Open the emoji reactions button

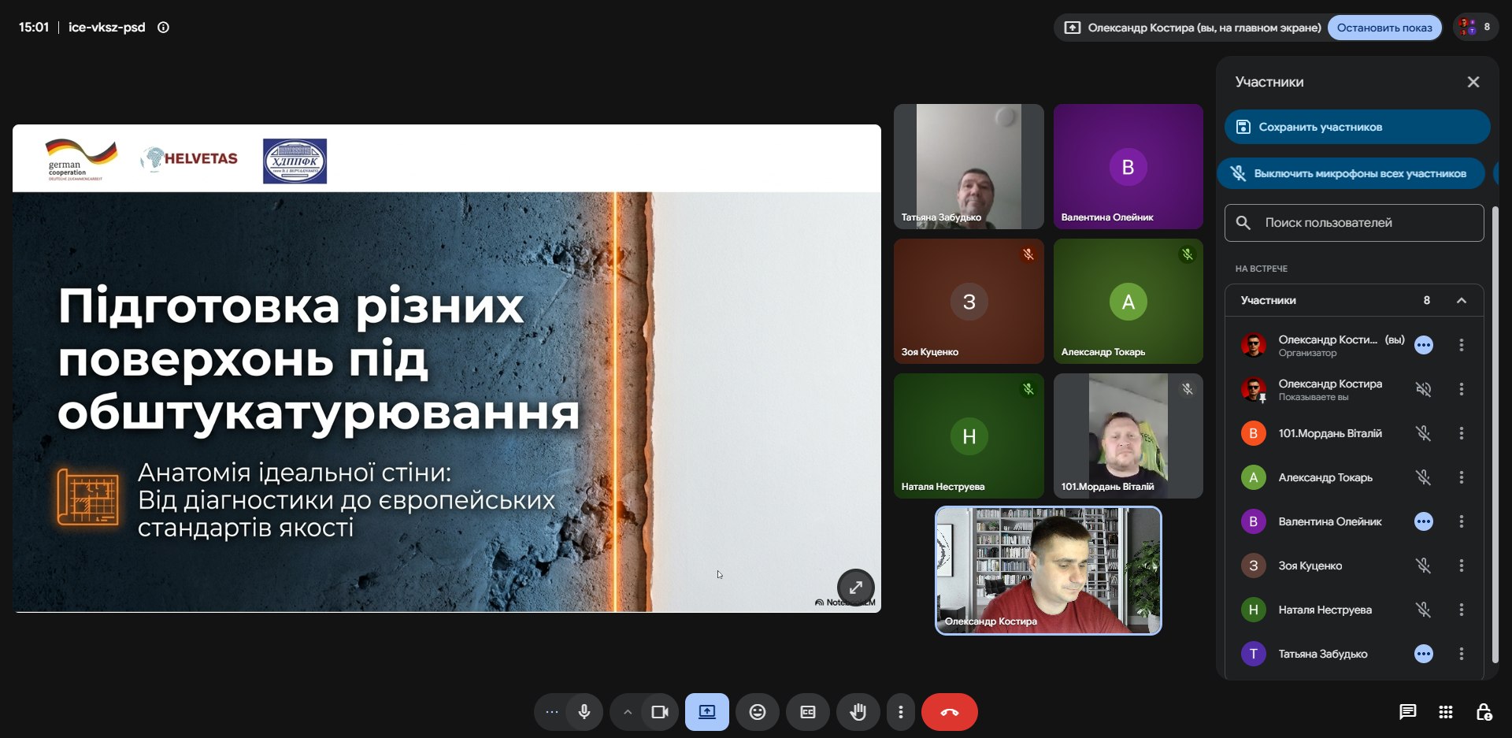[758, 712]
